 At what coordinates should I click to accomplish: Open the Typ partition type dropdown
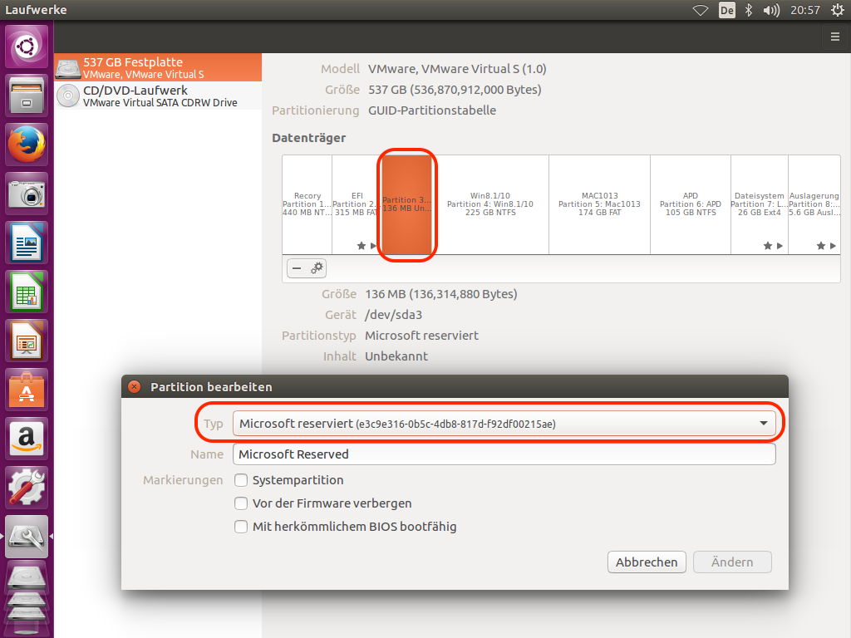pos(504,423)
